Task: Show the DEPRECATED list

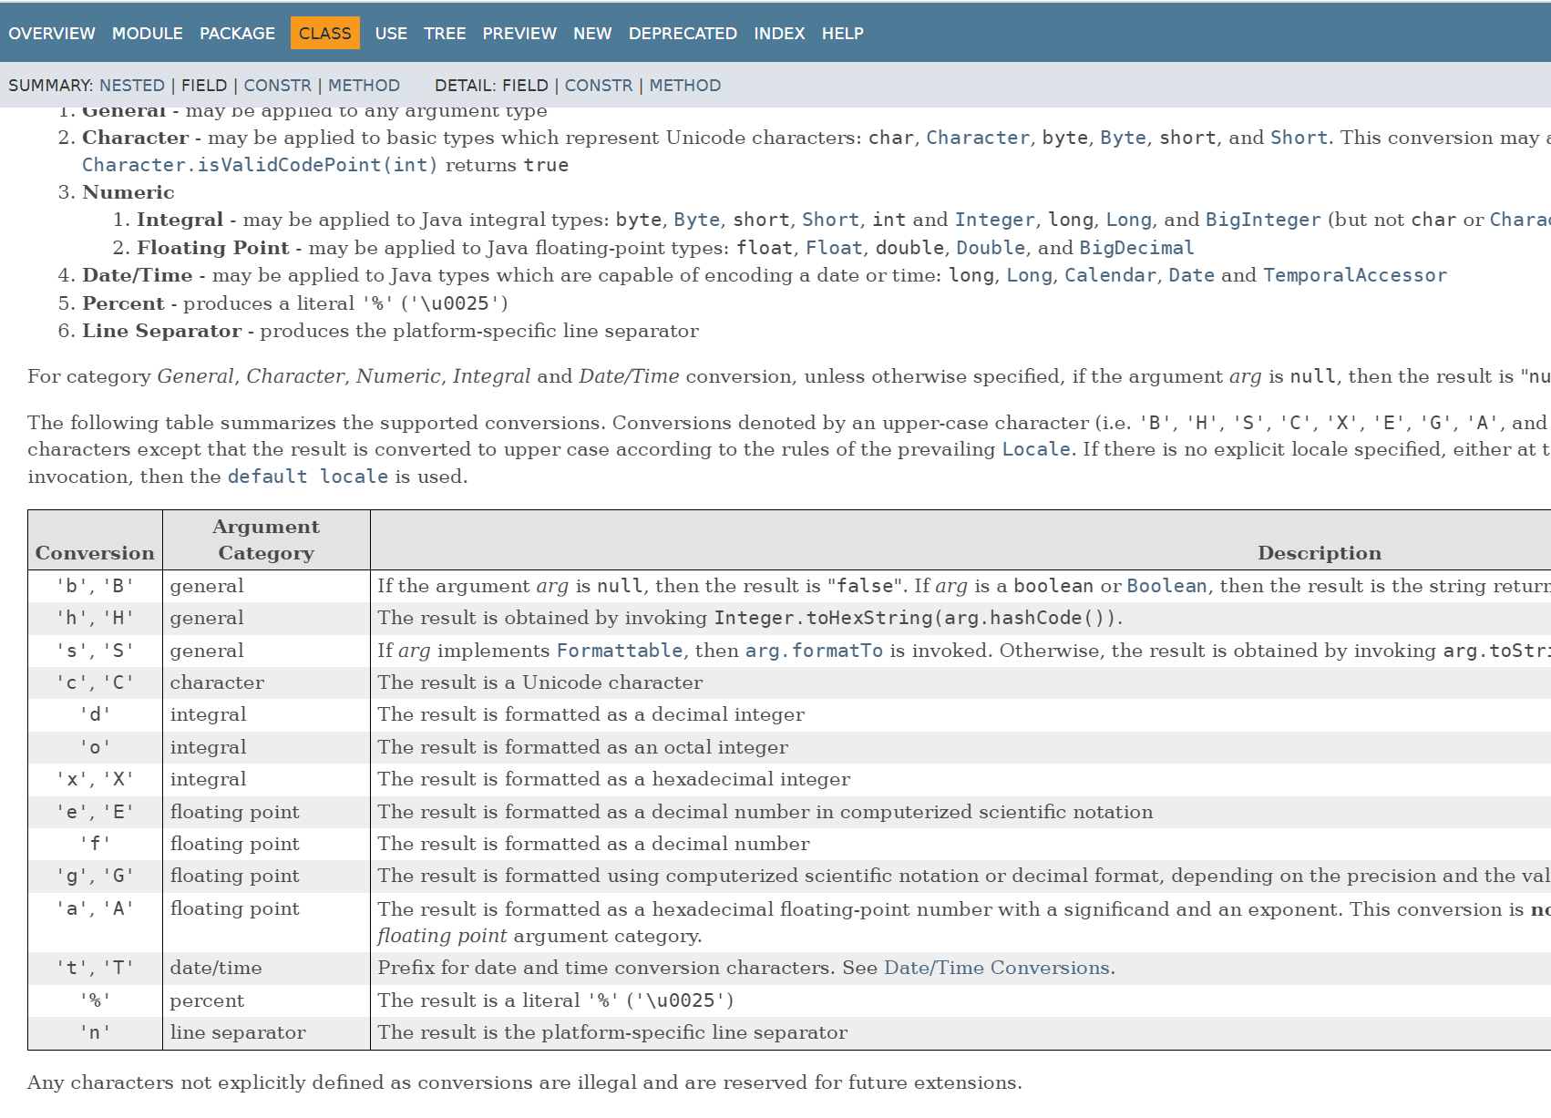Action: (x=683, y=34)
